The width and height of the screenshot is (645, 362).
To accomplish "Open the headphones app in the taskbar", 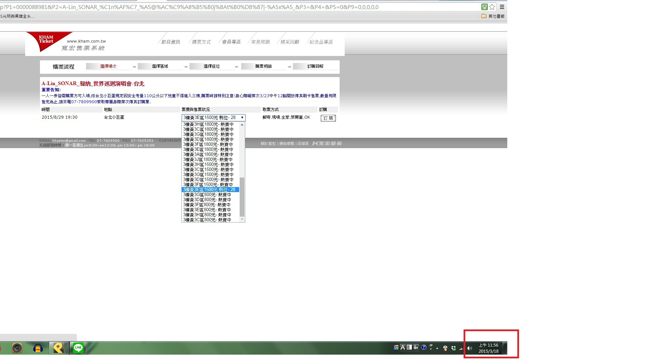I will point(38,348).
